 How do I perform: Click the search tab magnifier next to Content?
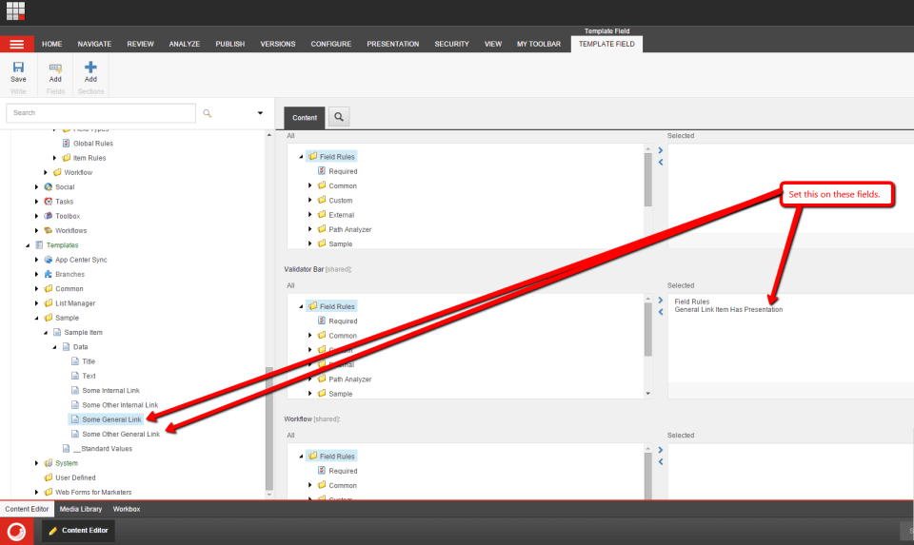click(339, 117)
